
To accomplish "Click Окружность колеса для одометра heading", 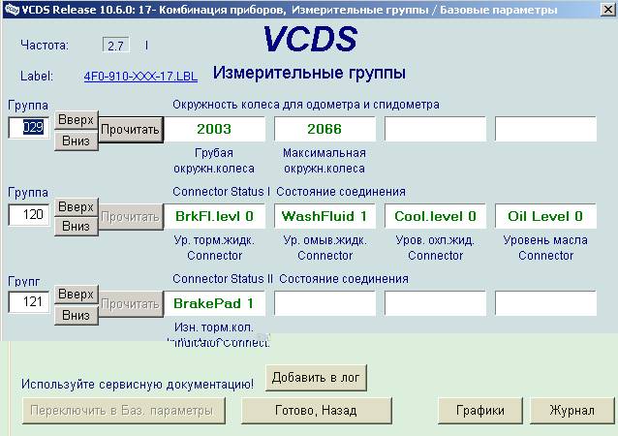I will [306, 105].
